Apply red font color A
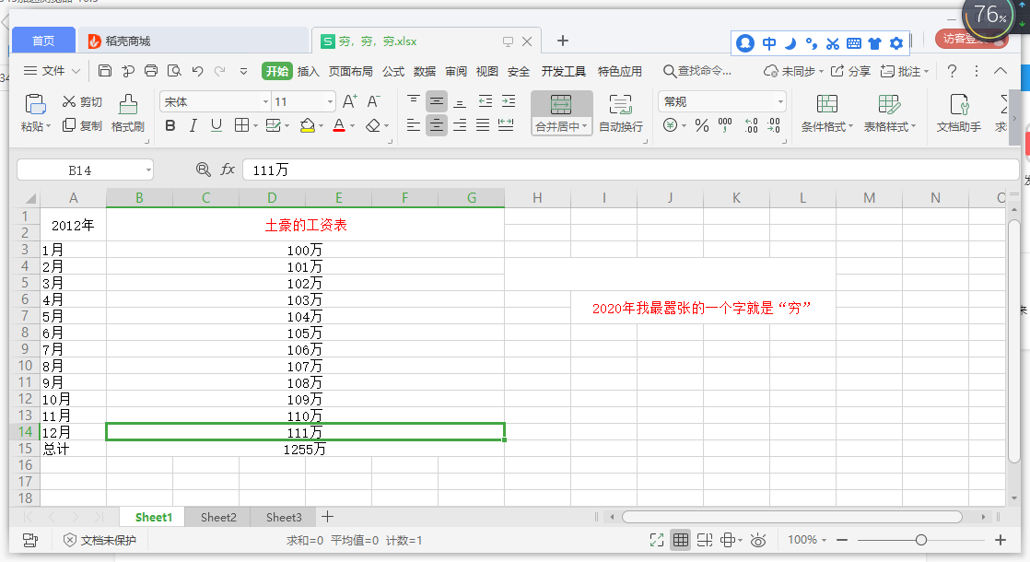1030x562 pixels. click(339, 125)
